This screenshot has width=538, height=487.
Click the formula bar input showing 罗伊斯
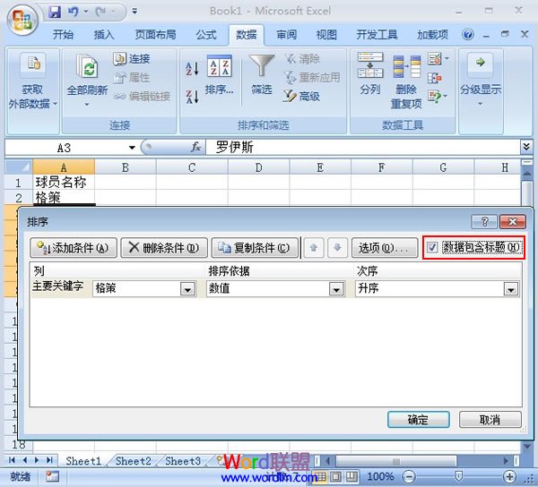[363, 148]
